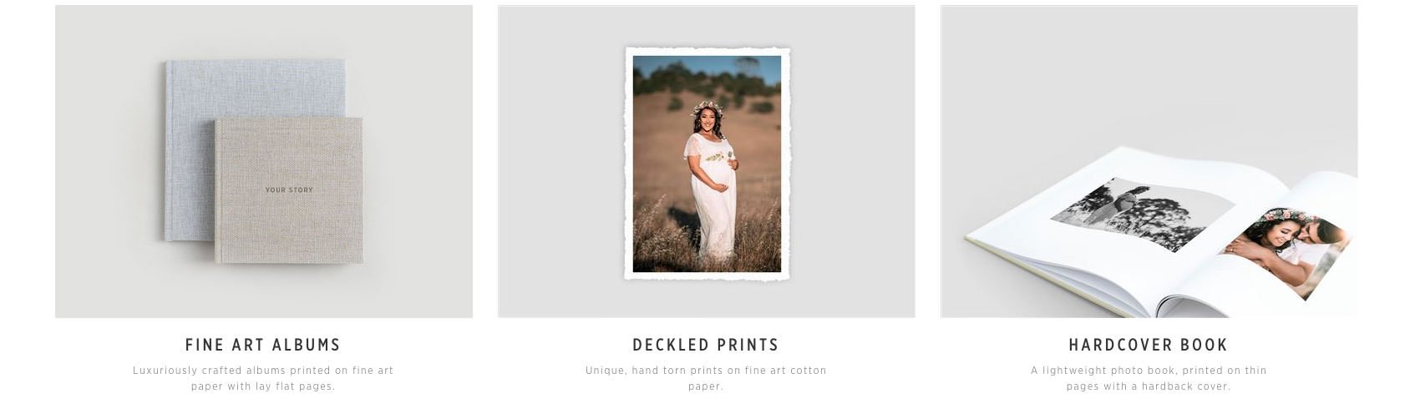Viewport: 1410px width, 419px height.
Task: Click the 'A lightweight photo book' description
Action: coord(1149,378)
